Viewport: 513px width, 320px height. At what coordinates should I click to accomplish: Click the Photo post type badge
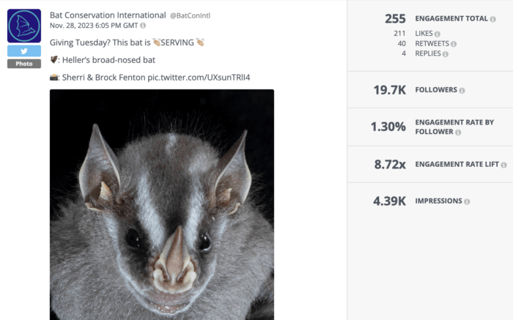[24, 64]
